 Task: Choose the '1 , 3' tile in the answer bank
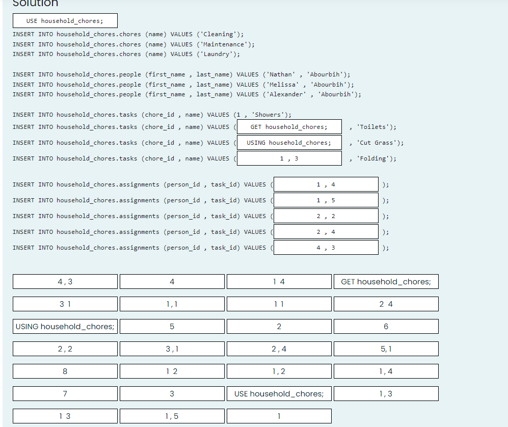coord(386,393)
